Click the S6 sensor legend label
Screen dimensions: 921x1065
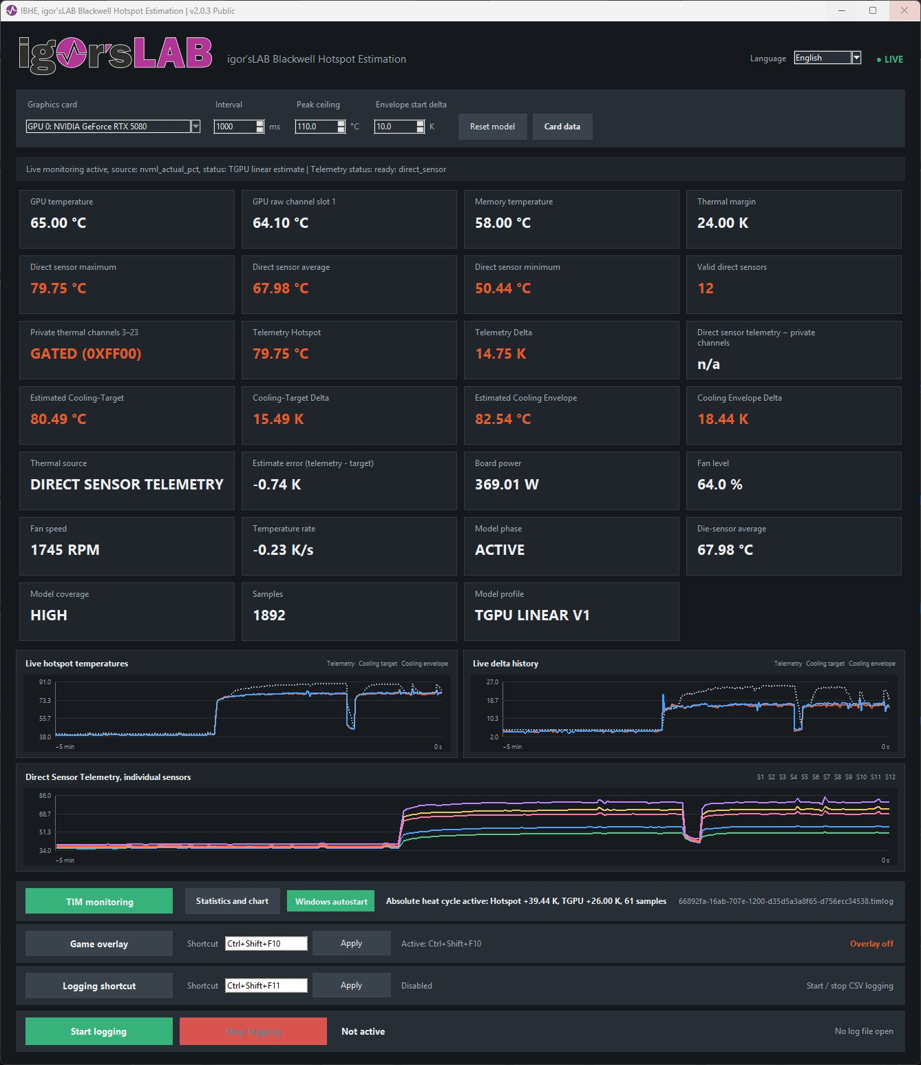816,777
